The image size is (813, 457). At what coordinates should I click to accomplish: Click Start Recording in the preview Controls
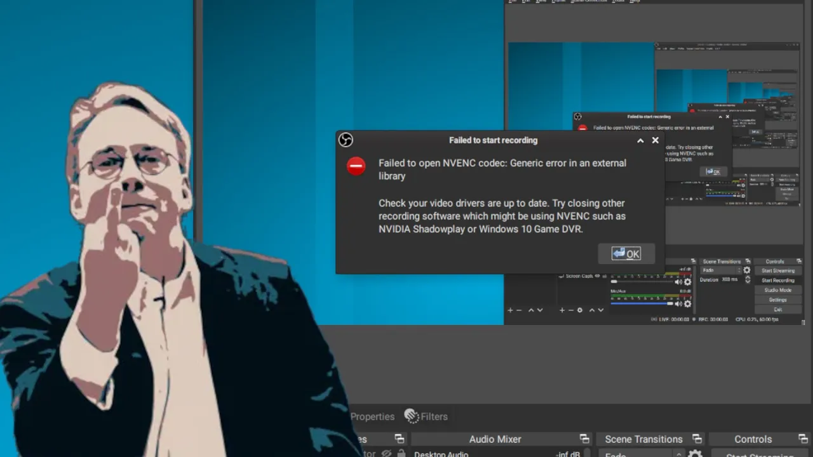pos(778,281)
